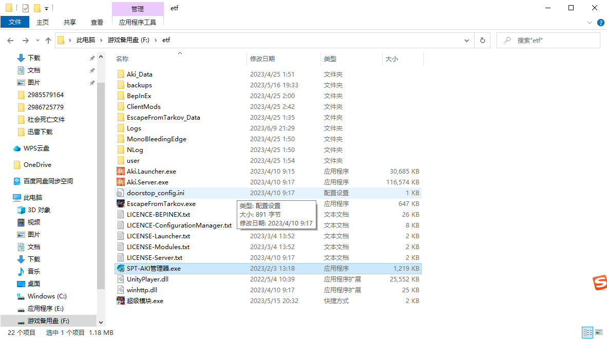
Task: Refresh the etf folder view
Action: click(x=482, y=40)
